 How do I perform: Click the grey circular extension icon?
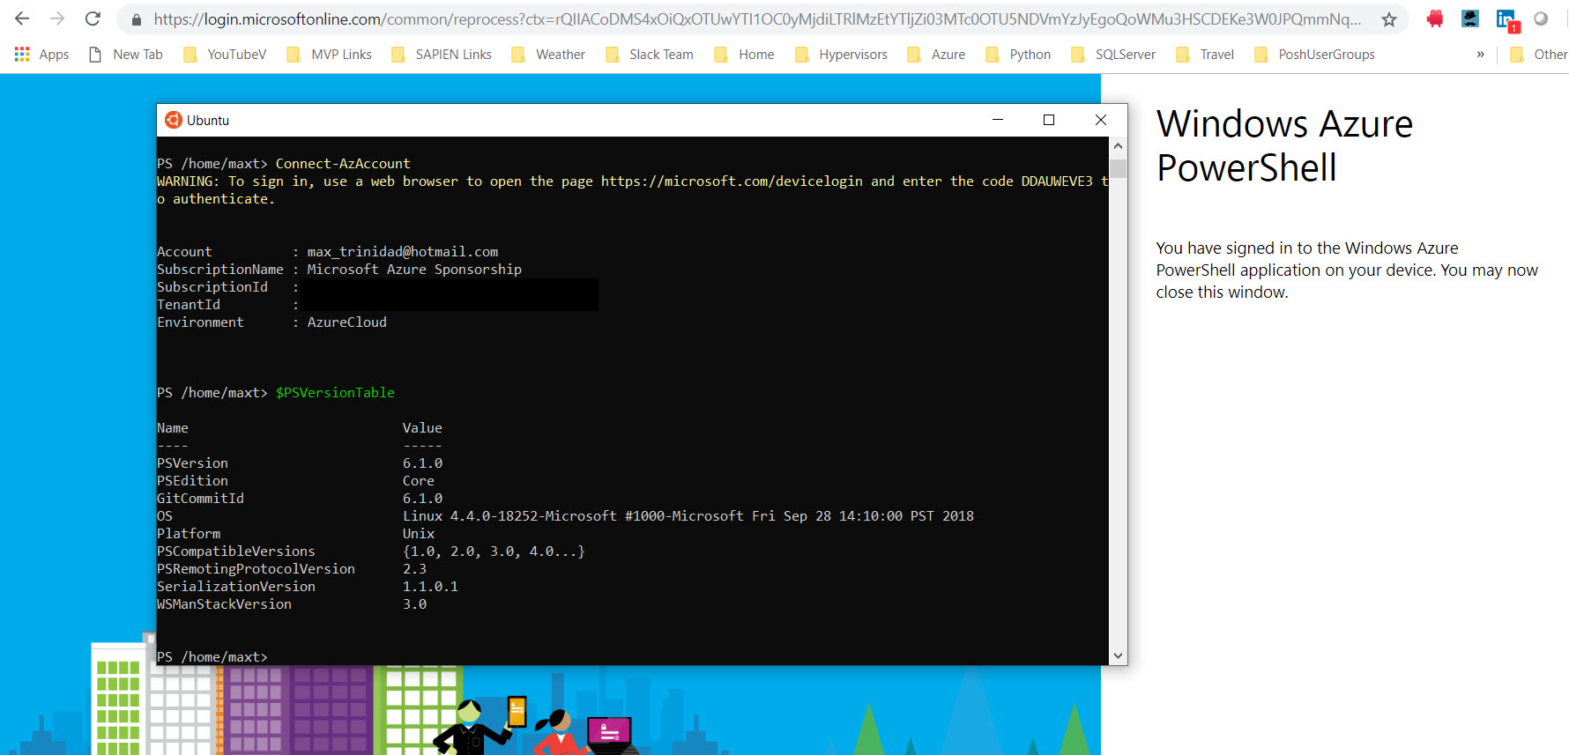coord(1541,19)
